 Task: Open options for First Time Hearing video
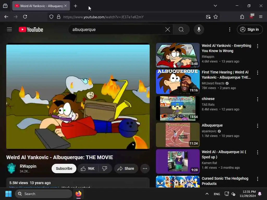point(257,73)
